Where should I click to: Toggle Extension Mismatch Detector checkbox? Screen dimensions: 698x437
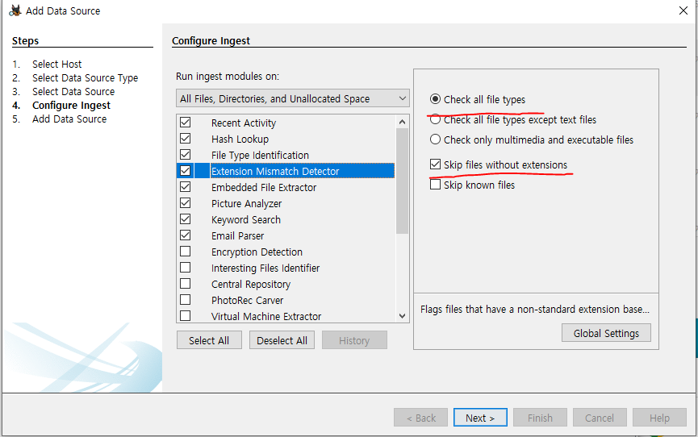pos(185,171)
